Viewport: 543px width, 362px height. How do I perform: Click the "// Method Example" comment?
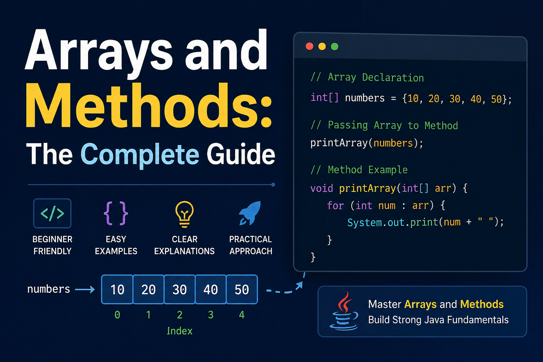tap(359, 170)
